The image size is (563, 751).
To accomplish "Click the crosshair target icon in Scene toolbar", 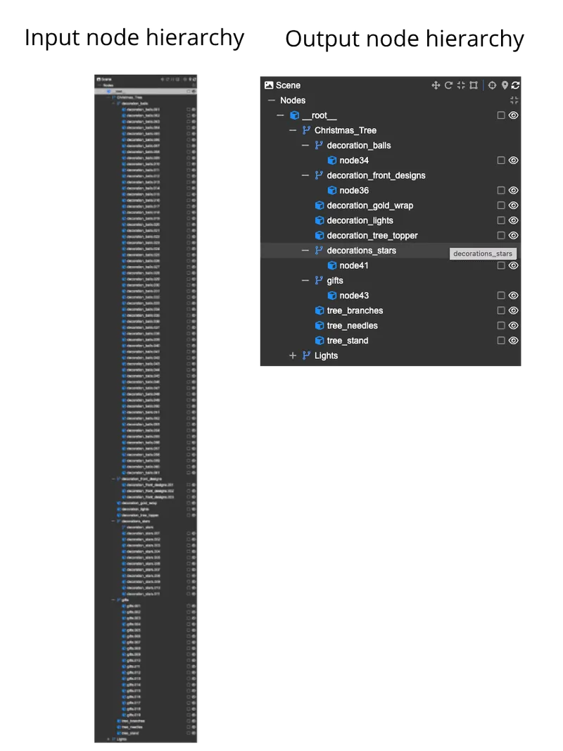I will click(x=492, y=85).
